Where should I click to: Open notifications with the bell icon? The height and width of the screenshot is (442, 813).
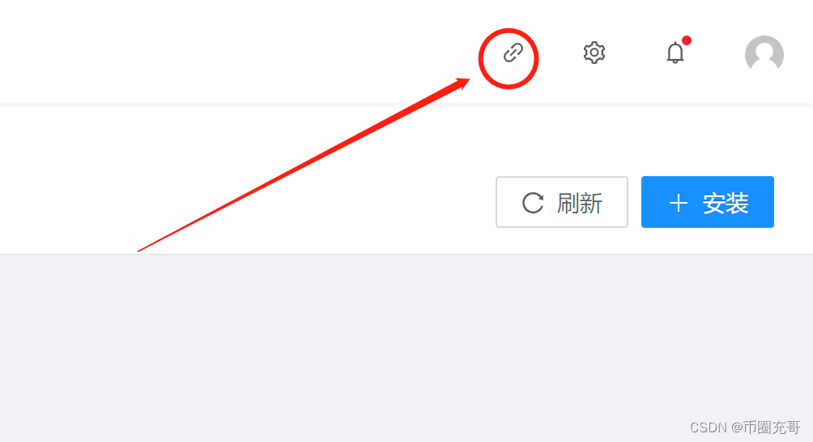tap(675, 53)
